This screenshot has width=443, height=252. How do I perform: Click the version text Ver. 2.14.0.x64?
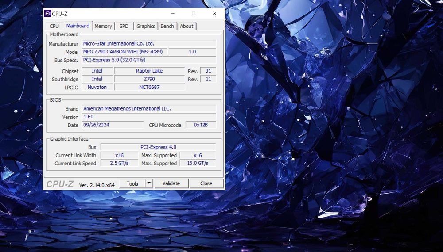pyautogui.click(x=97, y=185)
